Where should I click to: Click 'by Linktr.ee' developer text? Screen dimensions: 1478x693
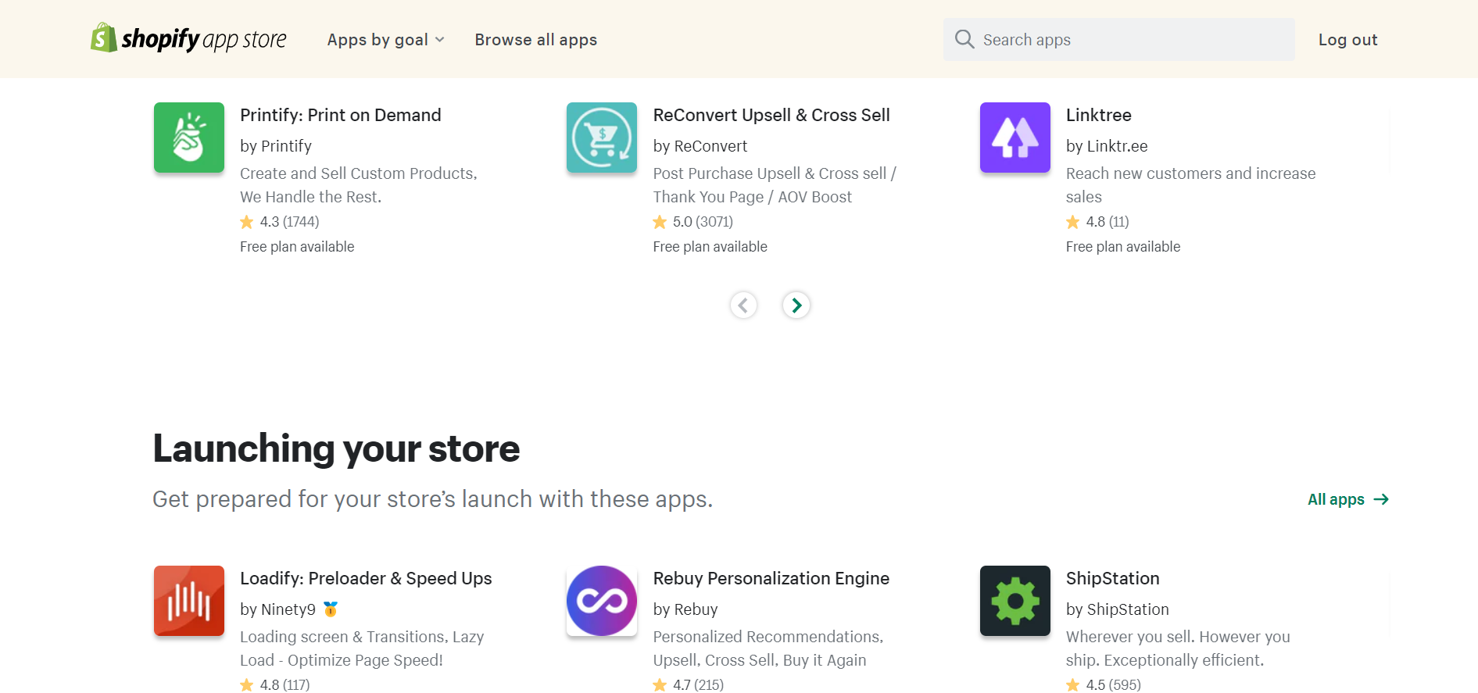point(1107,146)
